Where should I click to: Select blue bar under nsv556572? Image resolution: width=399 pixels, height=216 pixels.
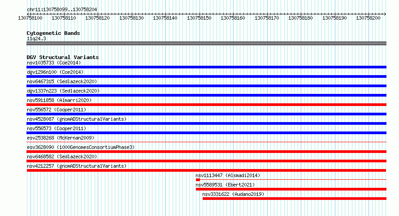click(206, 114)
